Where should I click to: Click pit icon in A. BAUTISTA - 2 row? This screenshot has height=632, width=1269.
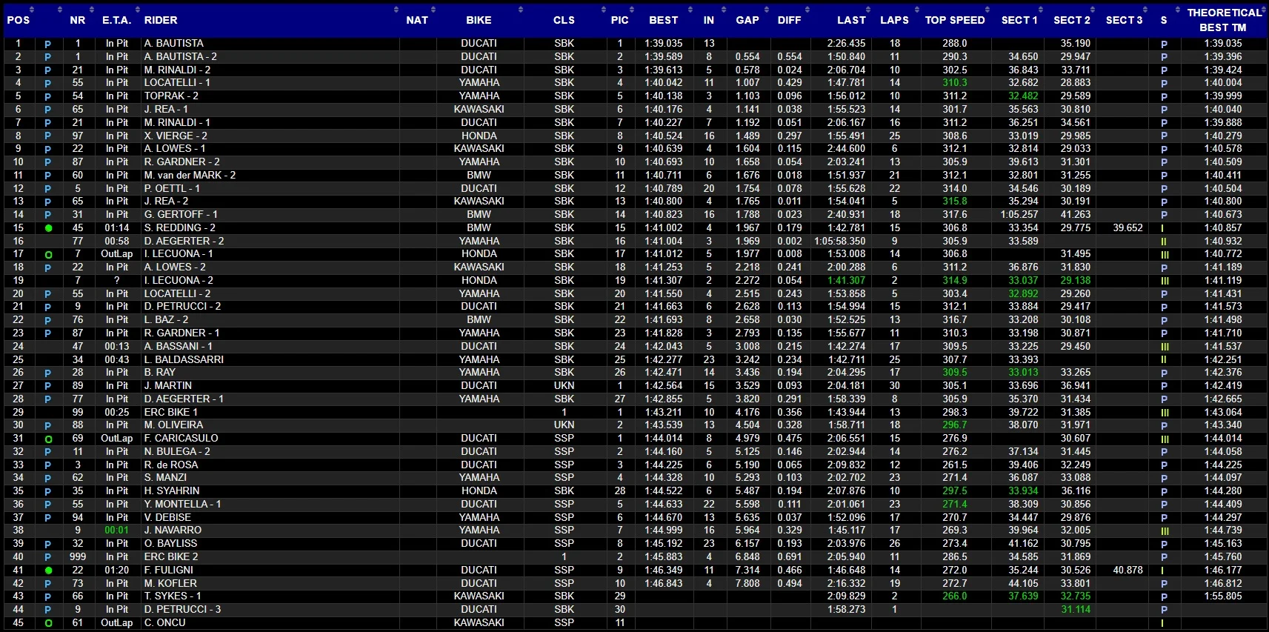pyautogui.click(x=48, y=57)
